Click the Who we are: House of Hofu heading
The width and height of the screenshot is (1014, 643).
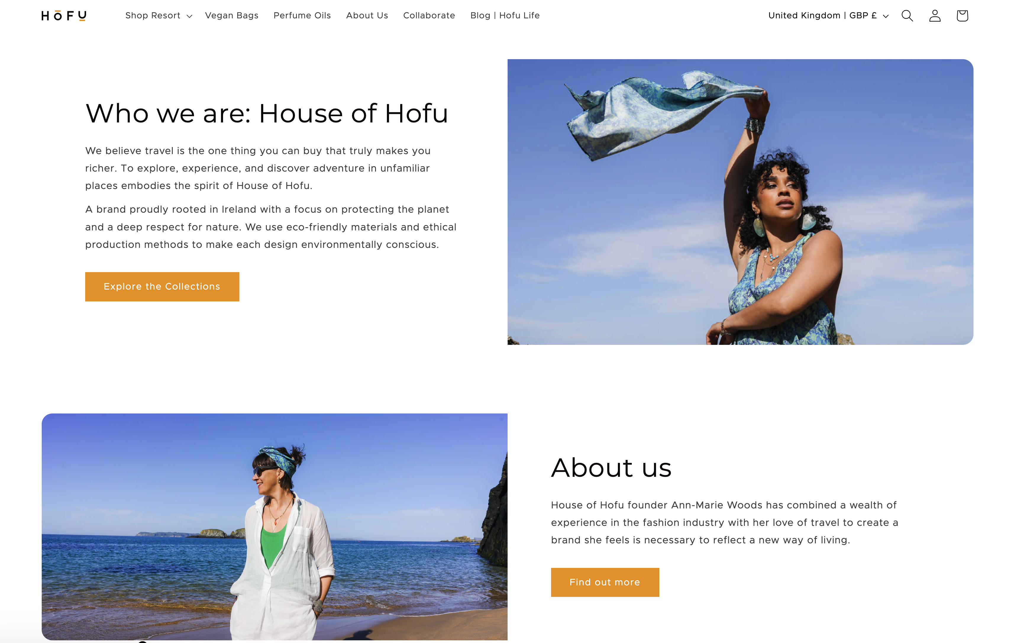point(267,113)
